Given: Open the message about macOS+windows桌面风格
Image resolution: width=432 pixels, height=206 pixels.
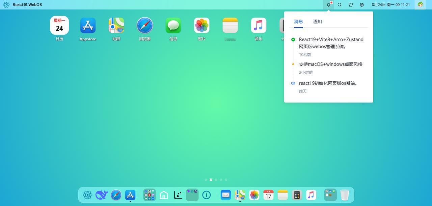Looking at the screenshot, I should point(330,64).
